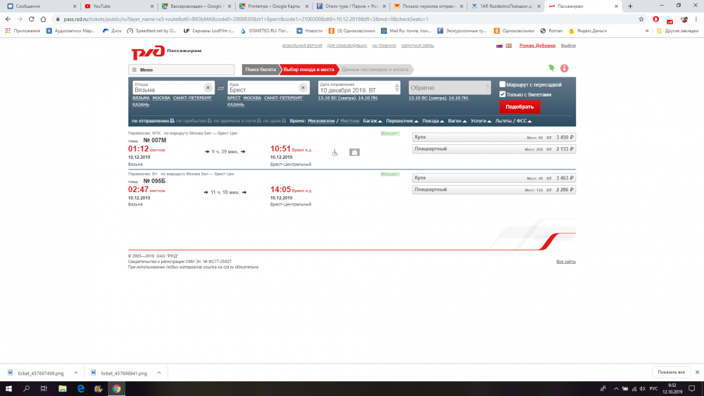Click the green leaf icon
Image resolution: width=704 pixels, height=396 pixels.
(551, 68)
